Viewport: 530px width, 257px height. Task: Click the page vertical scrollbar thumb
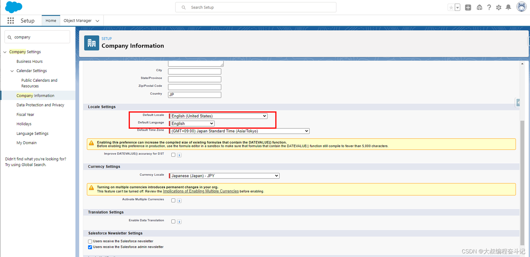click(522, 183)
